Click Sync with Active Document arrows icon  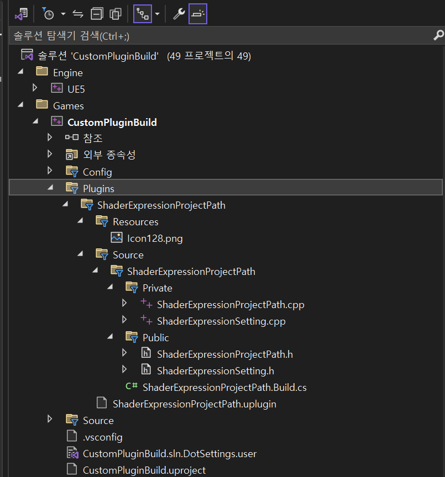pyautogui.click(x=78, y=14)
